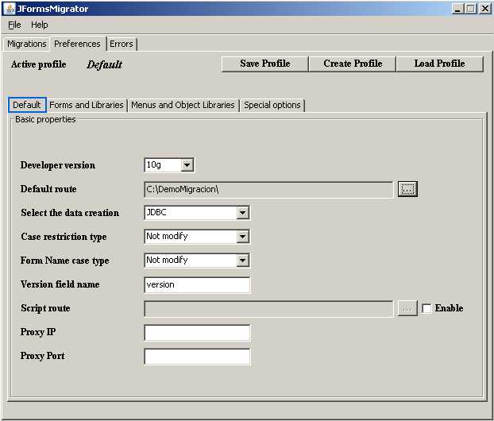The height and width of the screenshot is (421, 494).
Task: Open the Special options tab
Action: coord(272,105)
